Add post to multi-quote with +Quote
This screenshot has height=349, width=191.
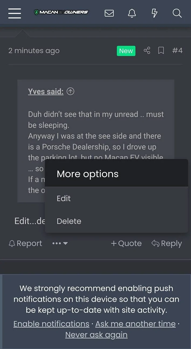[x=126, y=243]
